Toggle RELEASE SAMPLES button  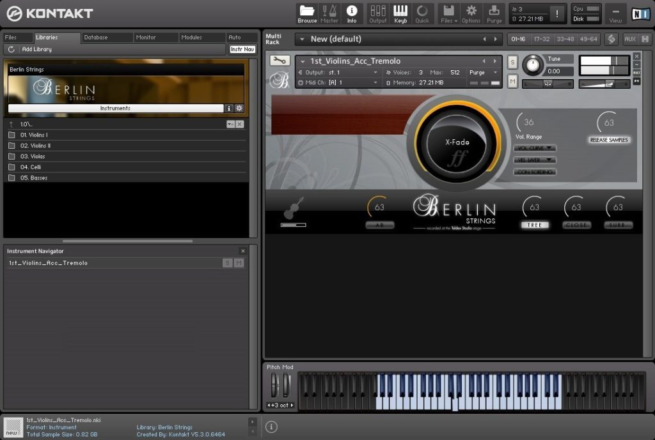[609, 140]
